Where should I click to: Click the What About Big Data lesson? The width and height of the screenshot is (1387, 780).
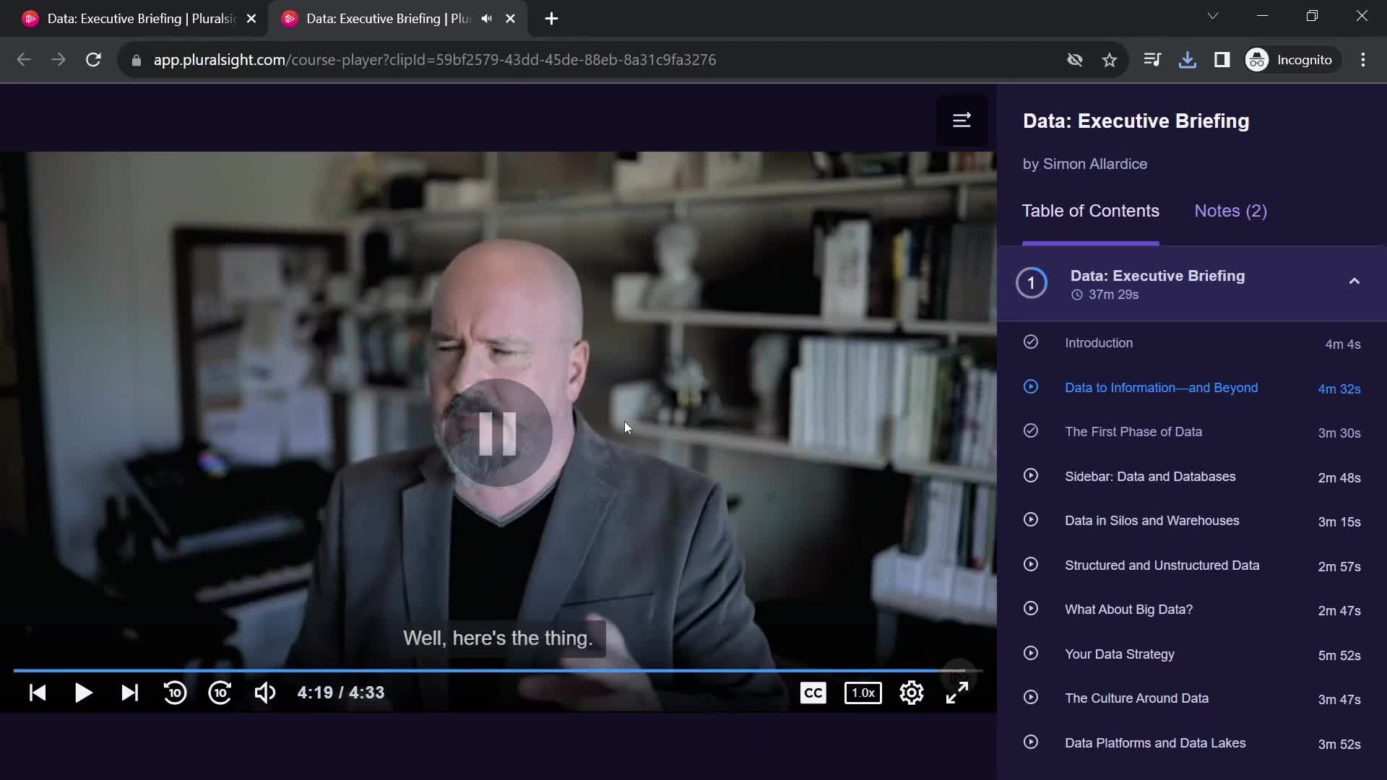(x=1129, y=609)
